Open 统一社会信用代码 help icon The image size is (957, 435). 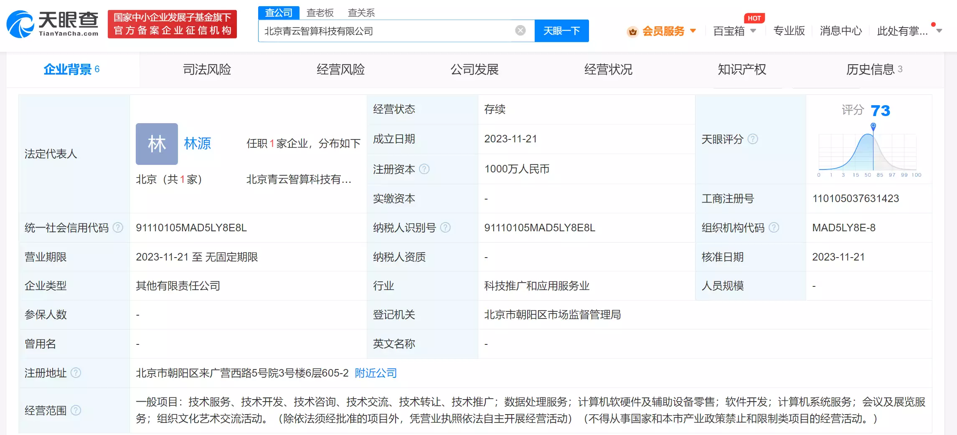pos(118,228)
